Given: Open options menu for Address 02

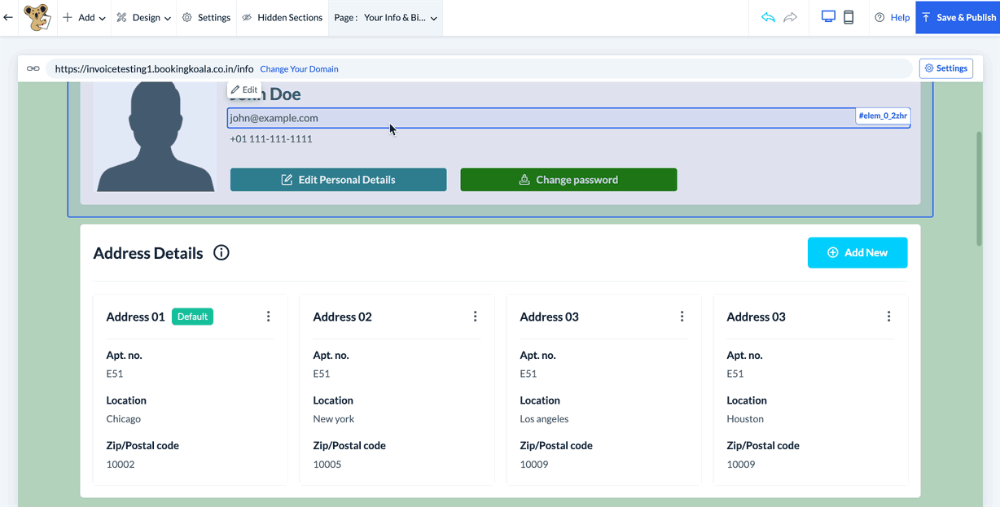Looking at the screenshot, I should [x=476, y=317].
